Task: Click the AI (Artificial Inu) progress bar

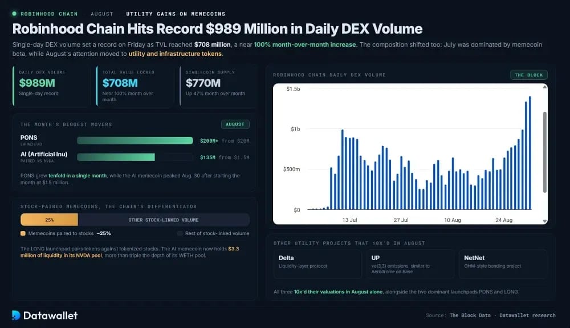Action: tap(116, 157)
